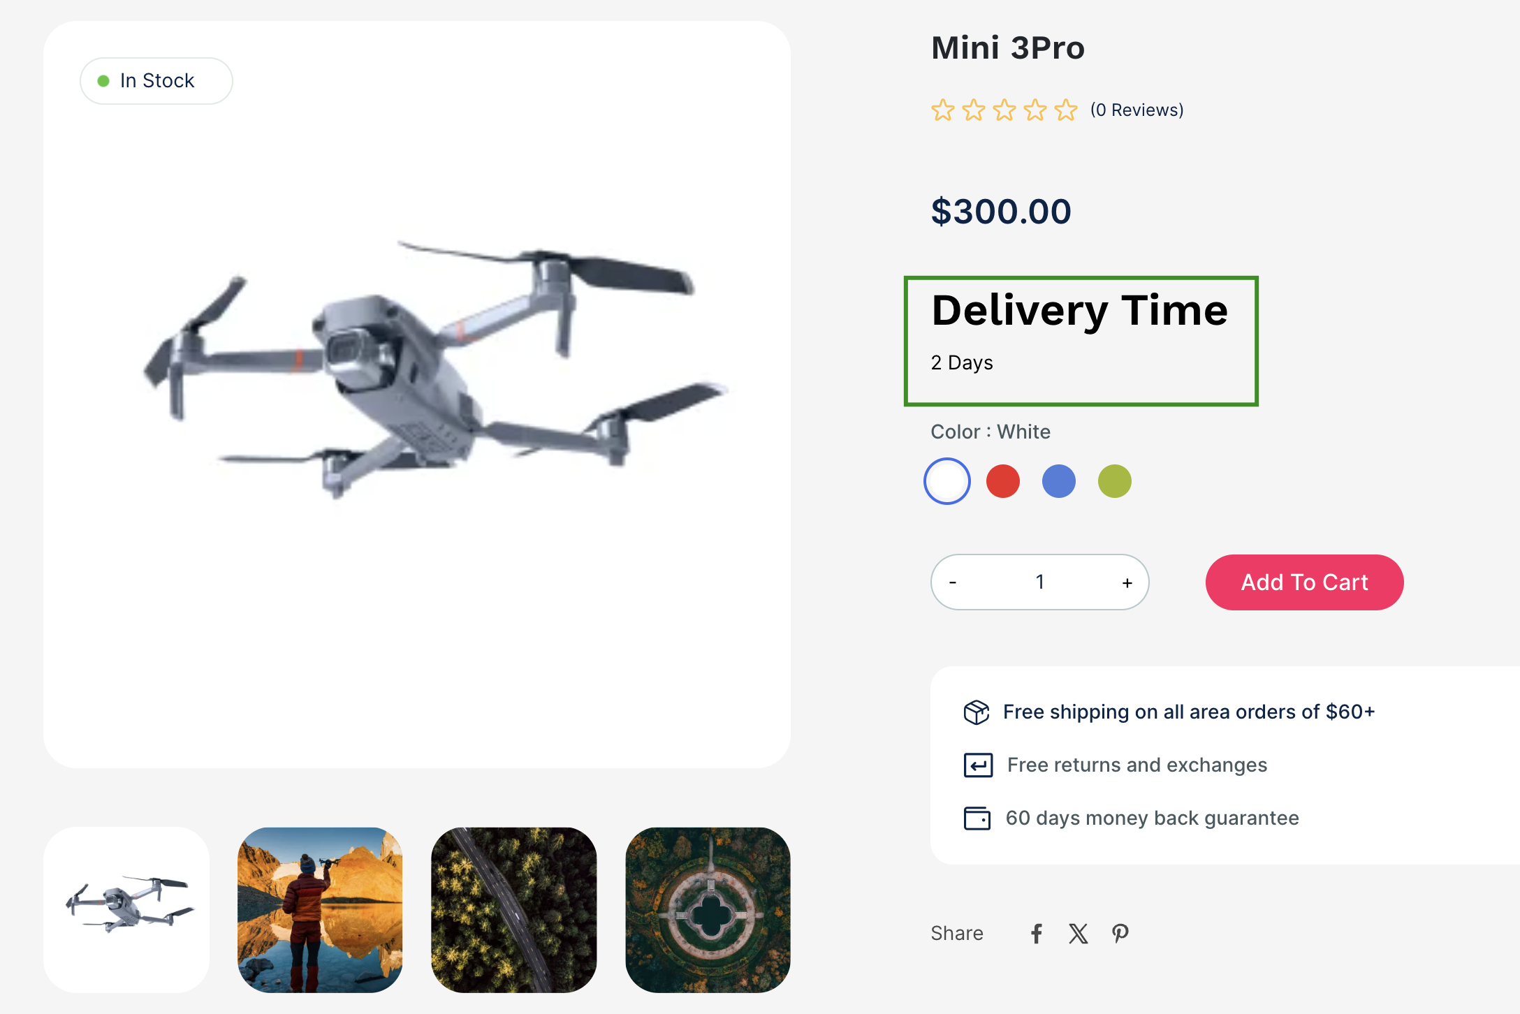Share product on X icon

(1079, 934)
